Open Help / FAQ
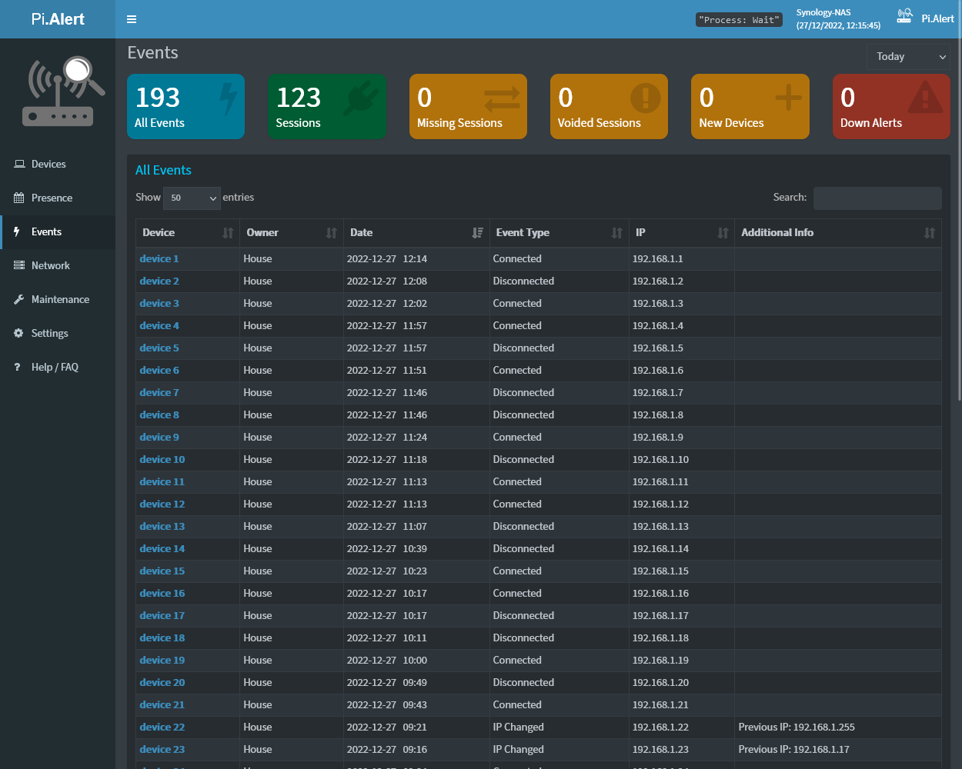Viewport: 962px width, 769px height. 54,367
